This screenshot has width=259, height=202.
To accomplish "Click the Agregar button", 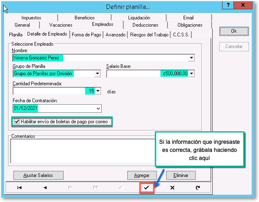I will point(142,175).
